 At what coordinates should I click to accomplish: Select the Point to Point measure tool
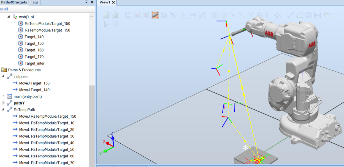click(x=291, y=15)
